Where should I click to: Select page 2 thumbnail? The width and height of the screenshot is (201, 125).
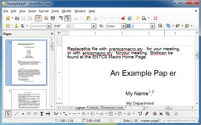[29, 99]
